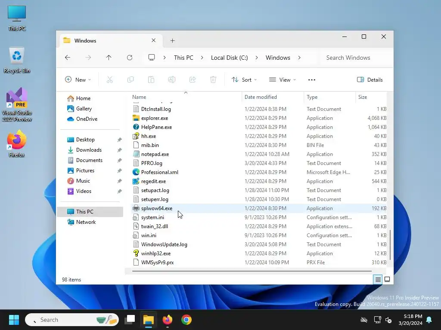This screenshot has height=330, width=441.
Task: Click Local Disk (C:) breadcrumb
Action: pos(230,58)
